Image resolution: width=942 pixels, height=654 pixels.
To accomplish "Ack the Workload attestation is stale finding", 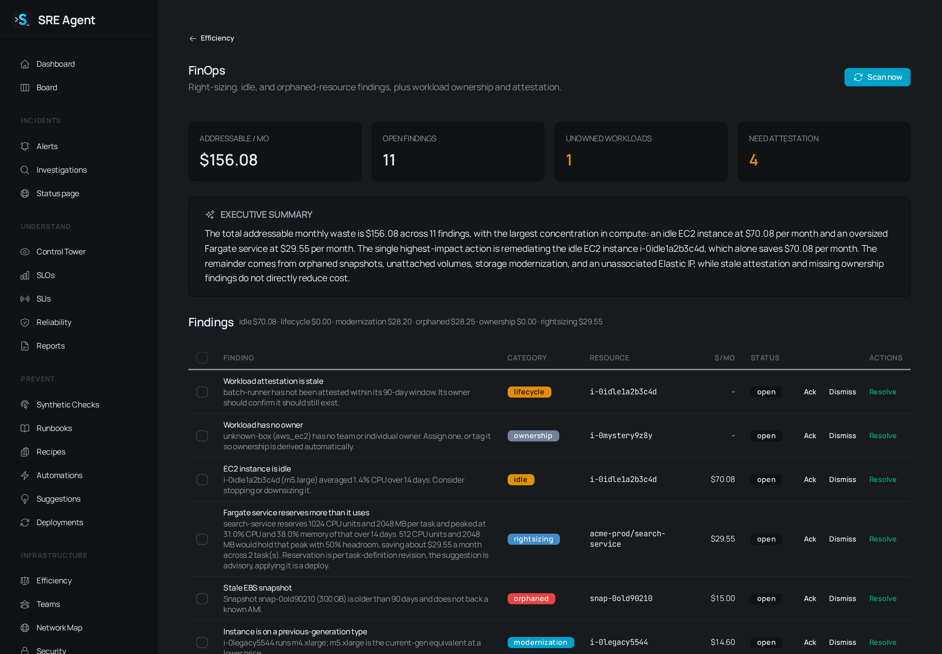I will click(x=810, y=392).
